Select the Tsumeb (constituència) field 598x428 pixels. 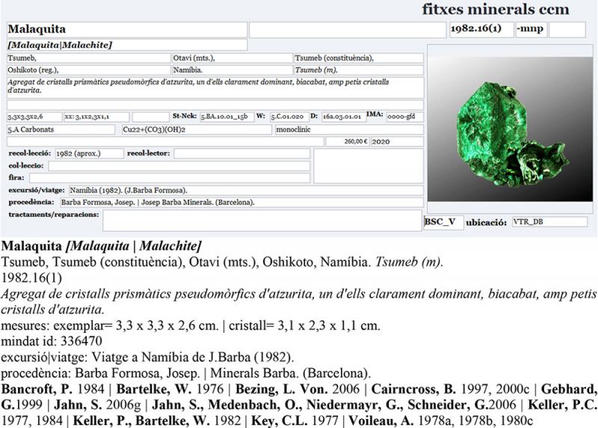(357, 58)
